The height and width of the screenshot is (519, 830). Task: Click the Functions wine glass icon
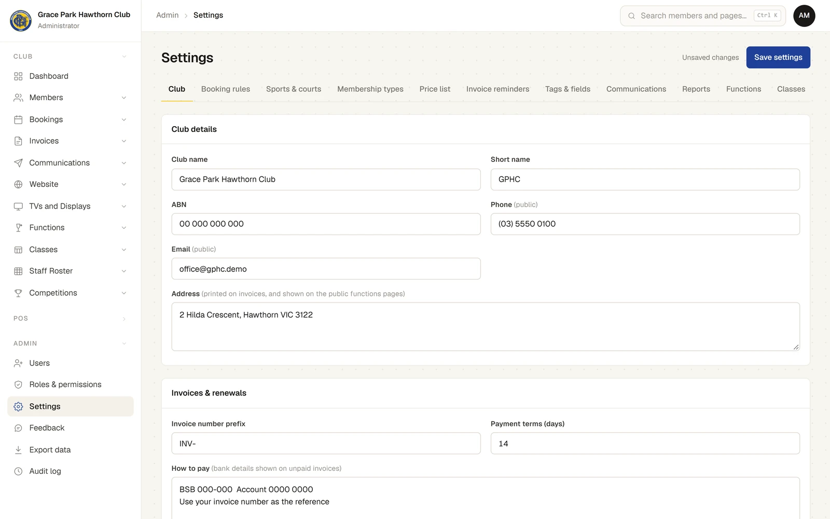(18, 228)
